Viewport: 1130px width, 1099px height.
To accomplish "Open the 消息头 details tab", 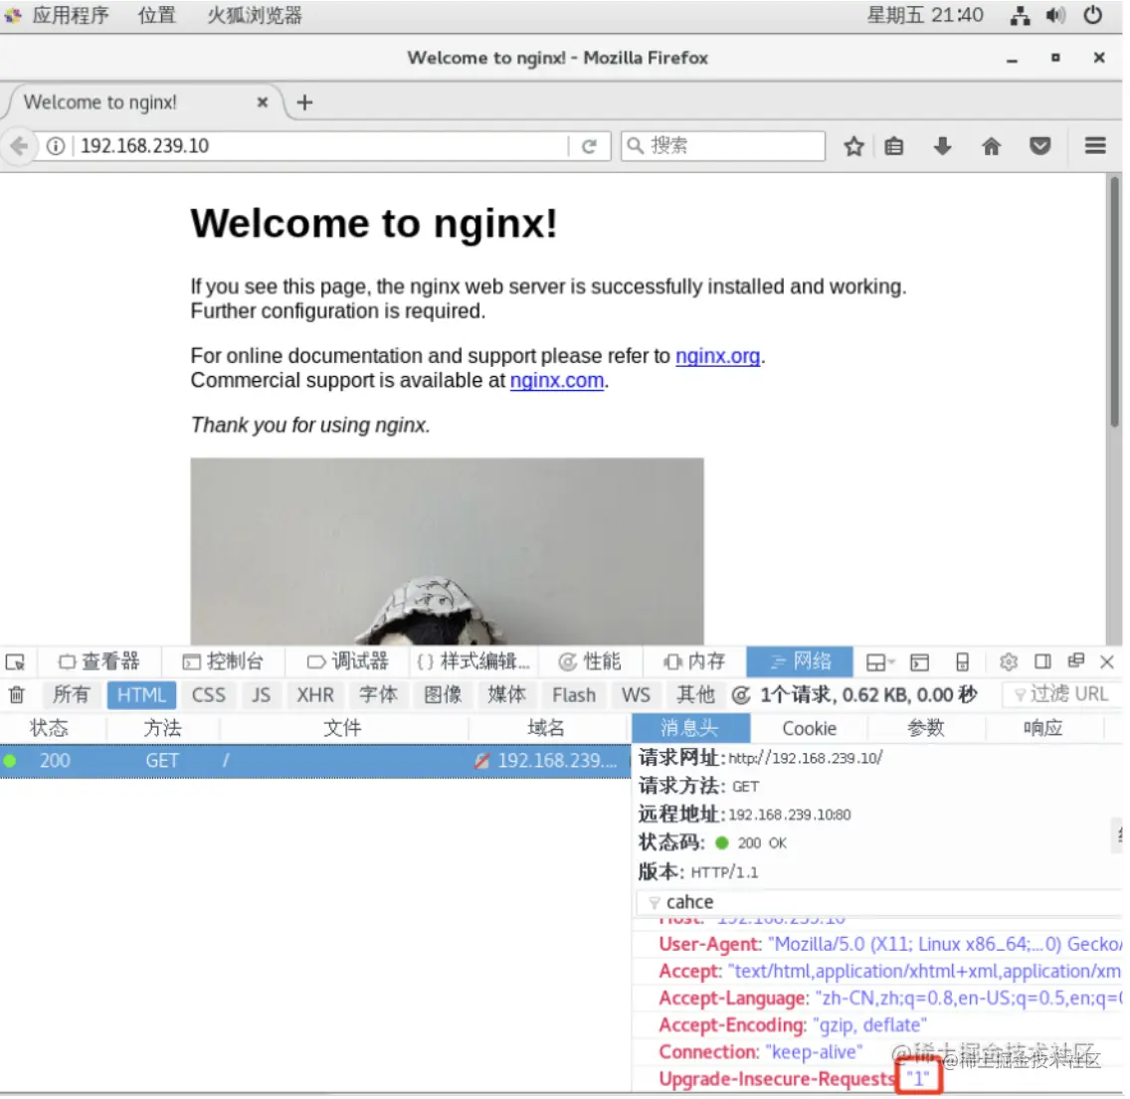I will click(690, 728).
